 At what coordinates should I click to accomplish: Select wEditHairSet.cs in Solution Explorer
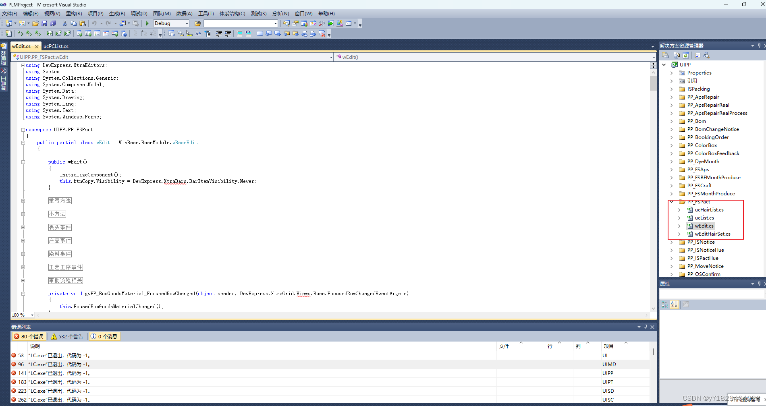tap(713, 234)
